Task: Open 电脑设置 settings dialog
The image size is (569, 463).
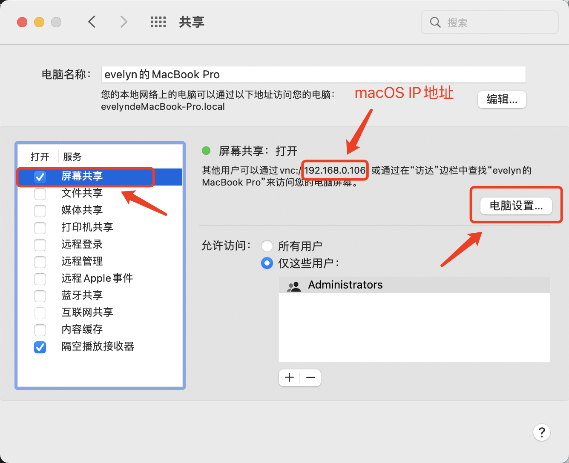Action: coord(515,206)
